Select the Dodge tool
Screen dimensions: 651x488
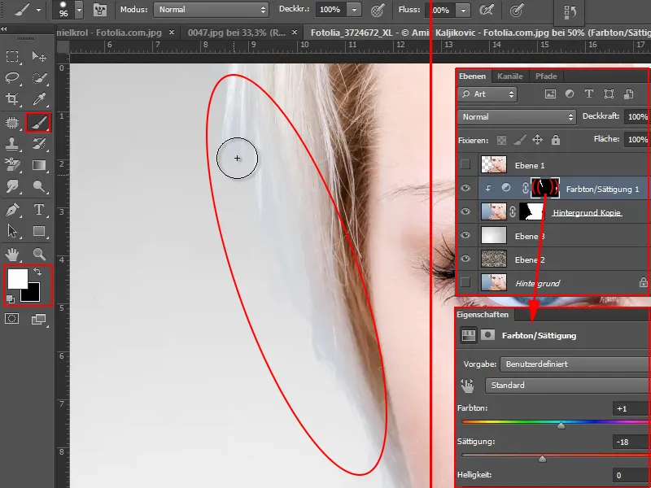coord(39,187)
